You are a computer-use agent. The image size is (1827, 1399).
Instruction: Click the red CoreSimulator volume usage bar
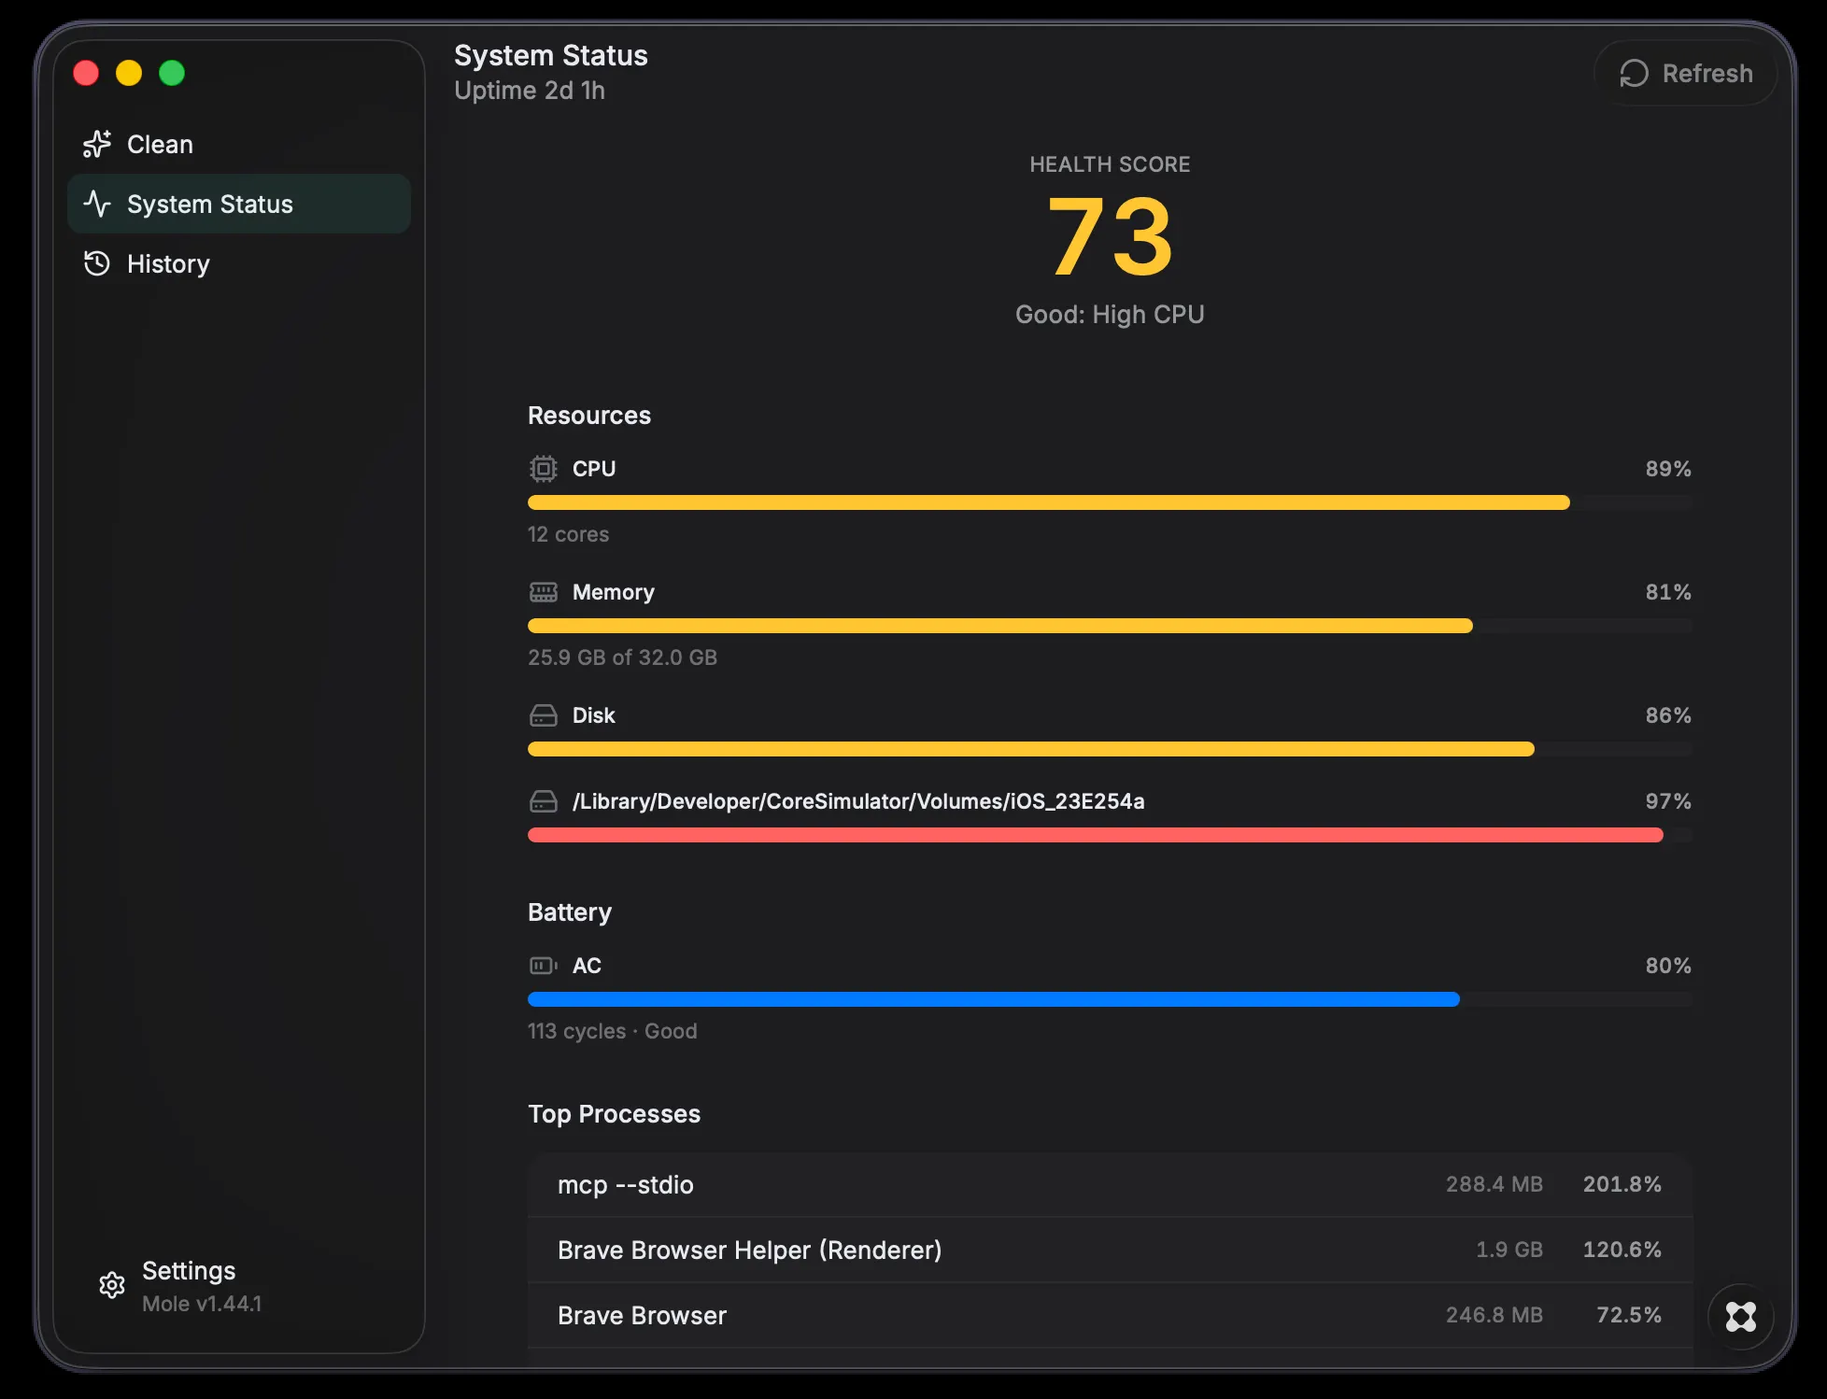1110,835
